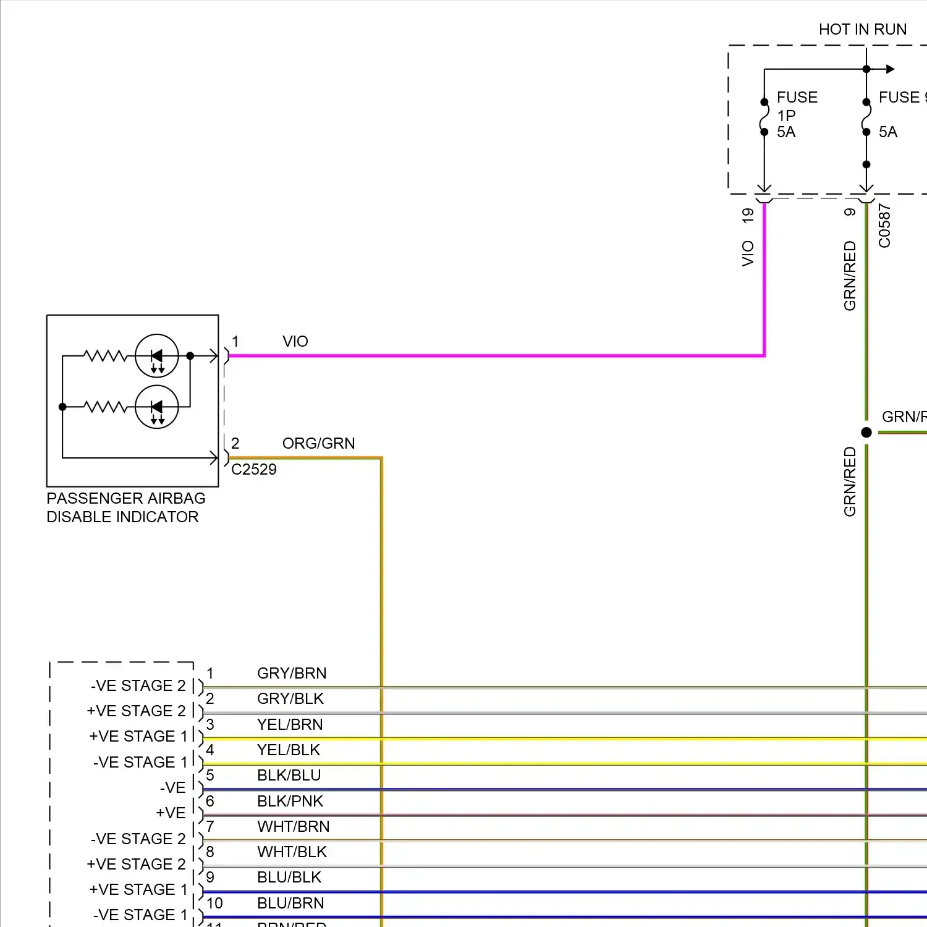Click the magenta VIO horizontal wire
The width and height of the screenshot is (927, 927).
[496, 356]
